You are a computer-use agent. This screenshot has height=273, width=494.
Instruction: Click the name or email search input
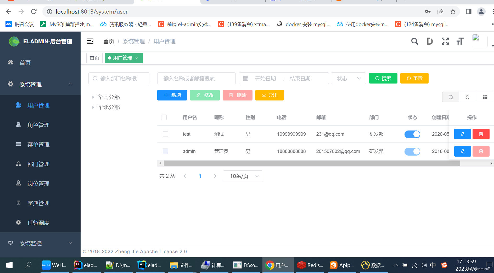click(196, 78)
